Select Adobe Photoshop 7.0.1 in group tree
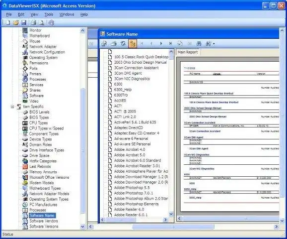Image resolution: width=287 pixels, height=239 pixels. (x=134, y=193)
